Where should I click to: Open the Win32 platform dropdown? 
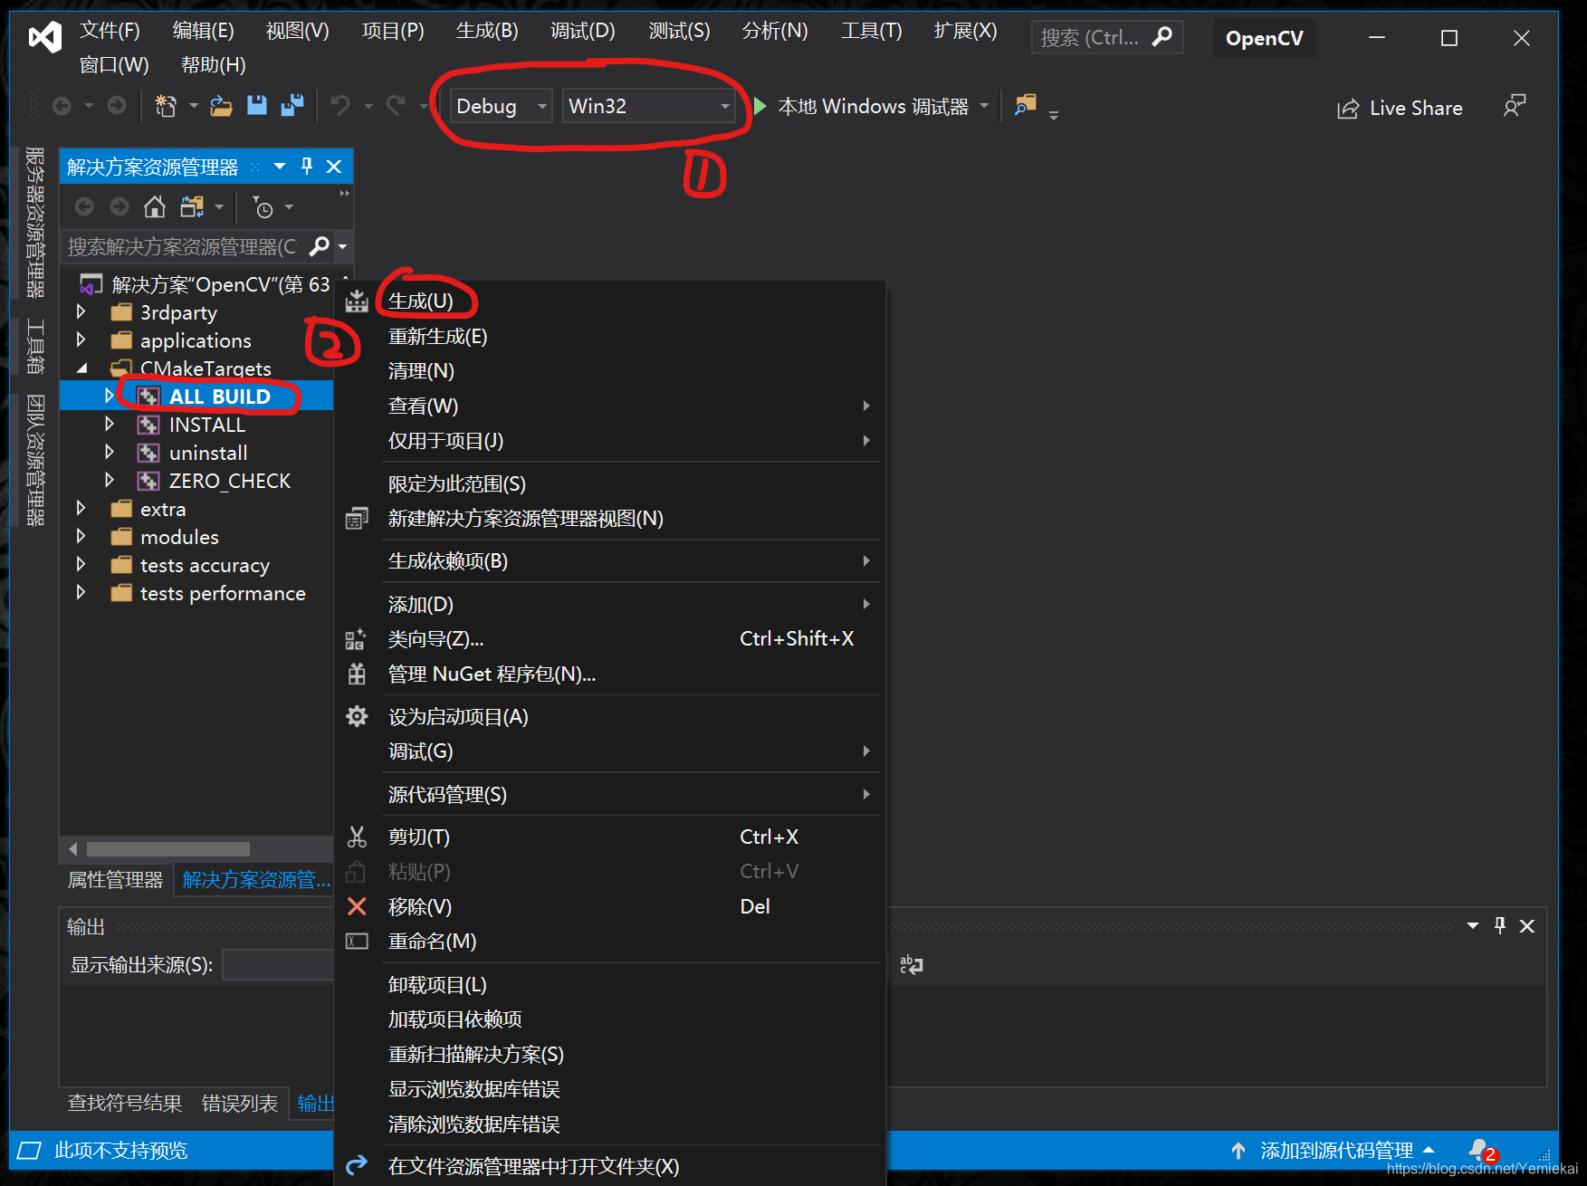pyautogui.click(x=649, y=106)
